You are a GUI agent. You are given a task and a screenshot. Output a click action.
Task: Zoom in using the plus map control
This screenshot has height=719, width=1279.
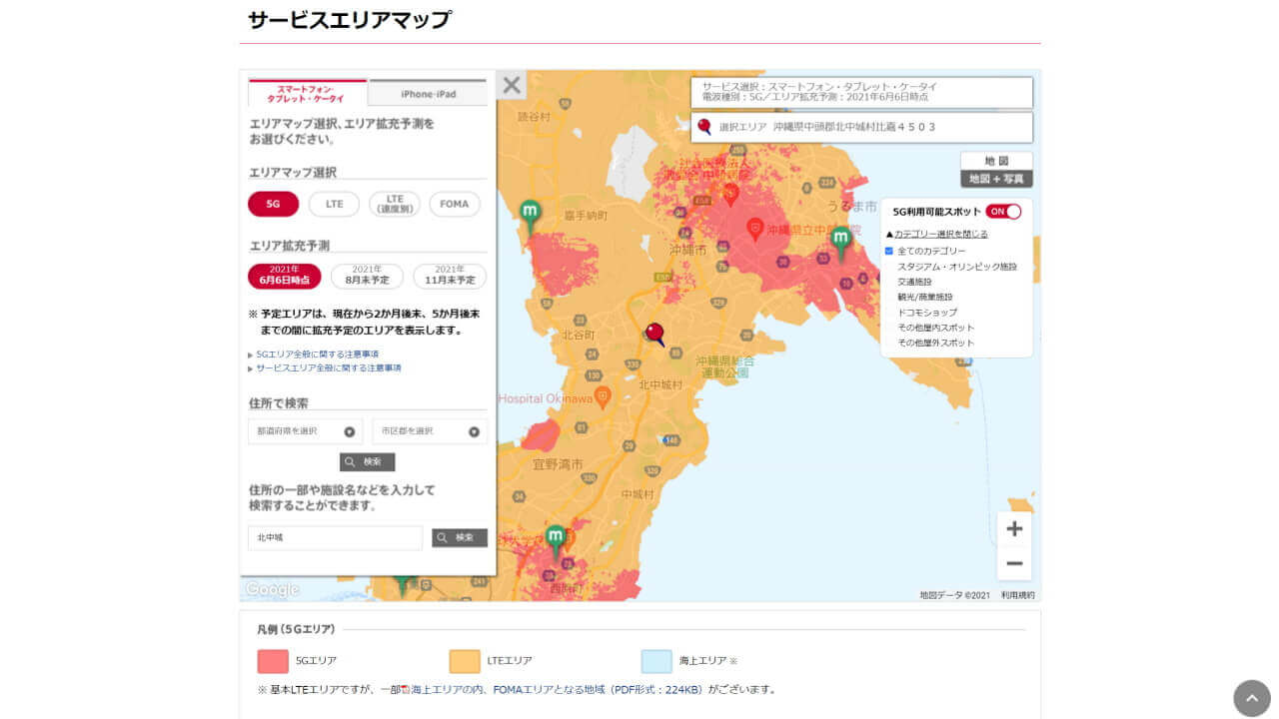pos(1013,528)
